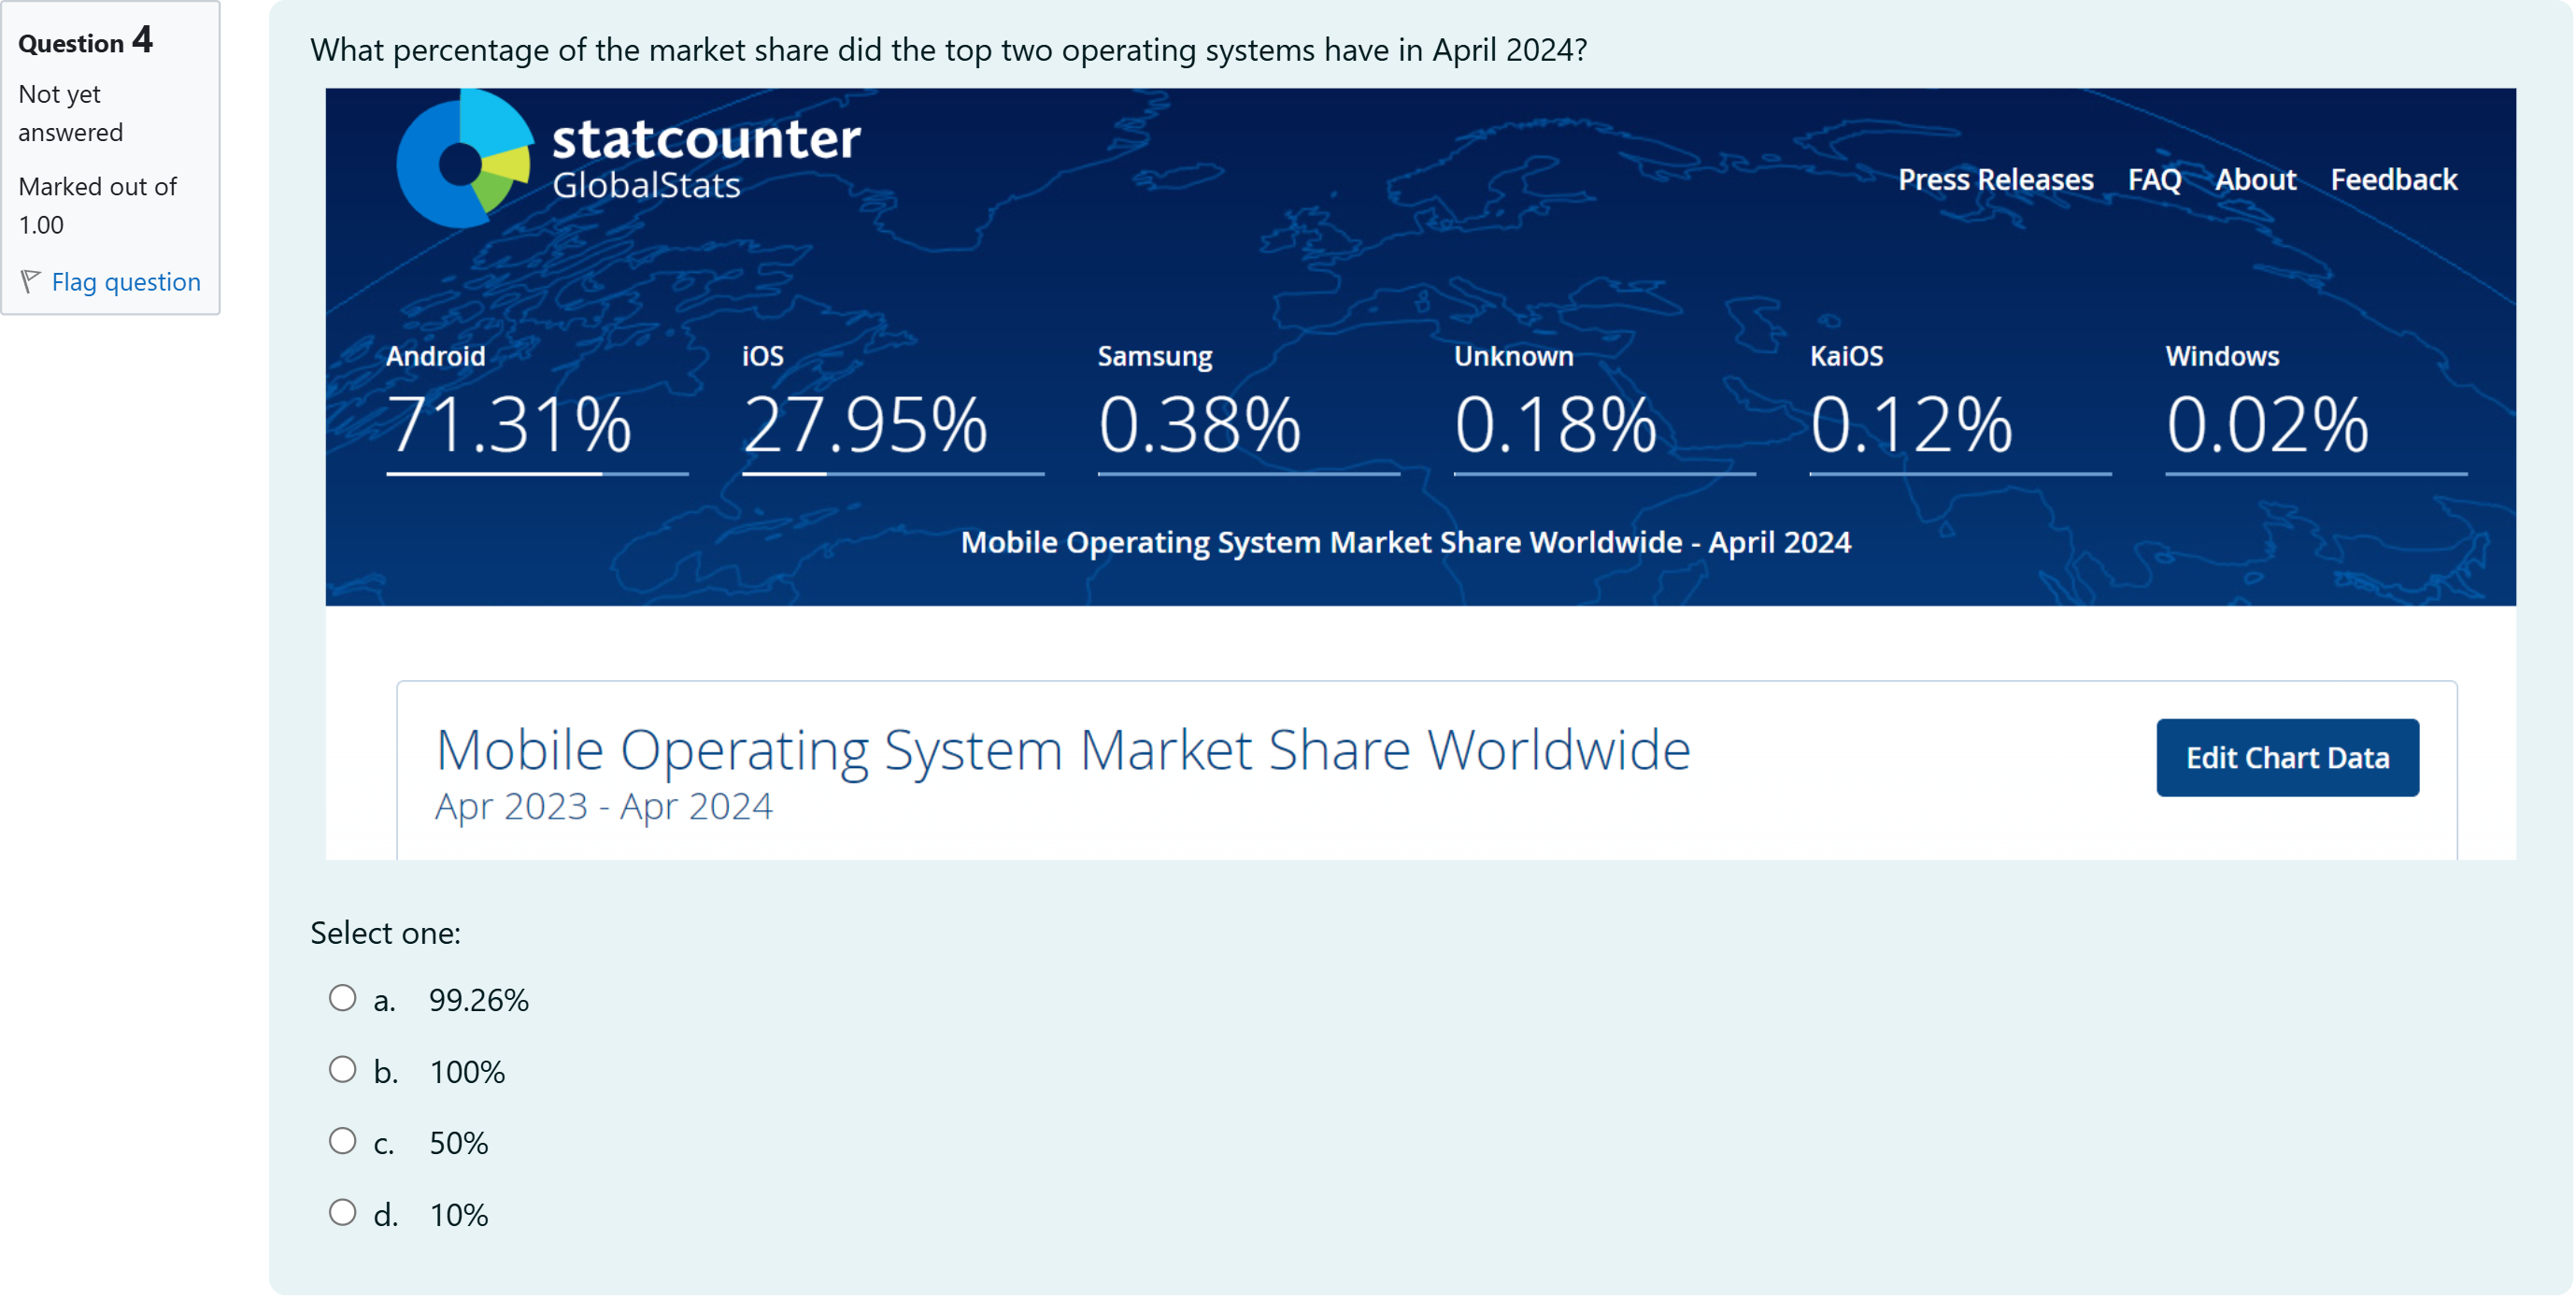Viewport: 2576px width, 1298px height.
Task: Click the Unknown 0.18% statistic
Action: click(x=1555, y=422)
